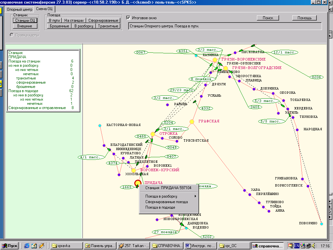Switch to the 'Опорный центр' tab
333x250 pixels.
coord(20,9)
